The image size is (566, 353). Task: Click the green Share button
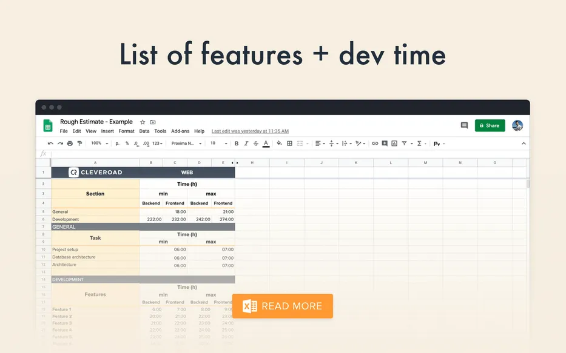pos(490,125)
